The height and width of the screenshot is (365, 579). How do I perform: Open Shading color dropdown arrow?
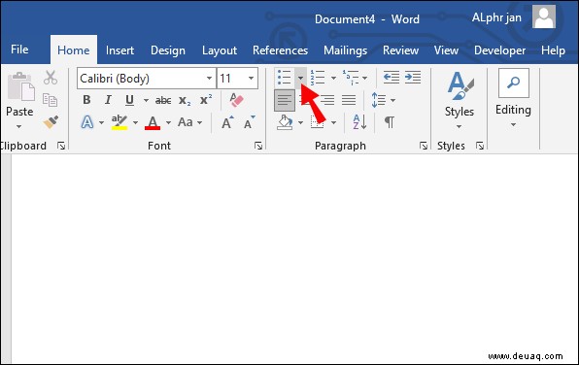(x=300, y=122)
